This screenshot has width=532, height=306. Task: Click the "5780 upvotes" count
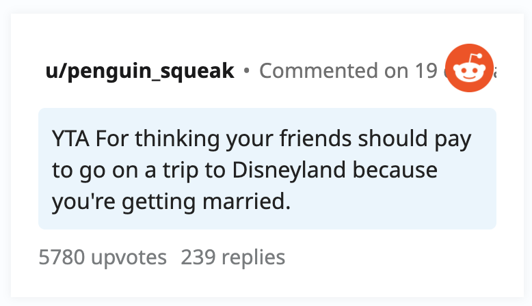coord(103,258)
